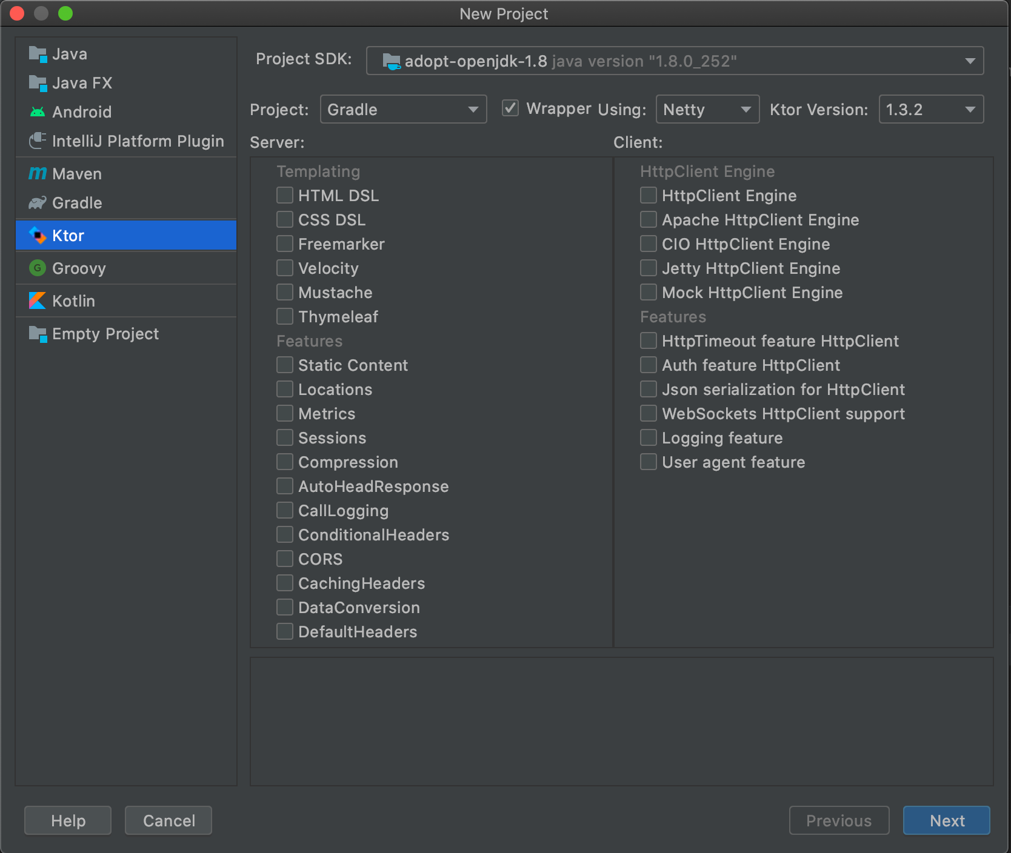The image size is (1011, 853).
Task: Click the Java FX folder icon
Action: tap(38, 84)
